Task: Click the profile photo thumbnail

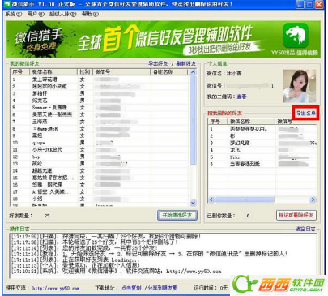Action: [x=299, y=86]
